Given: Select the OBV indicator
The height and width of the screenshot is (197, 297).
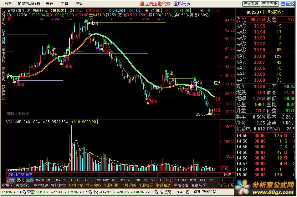Looking at the screenshot, I should click(x=106, y=180).
